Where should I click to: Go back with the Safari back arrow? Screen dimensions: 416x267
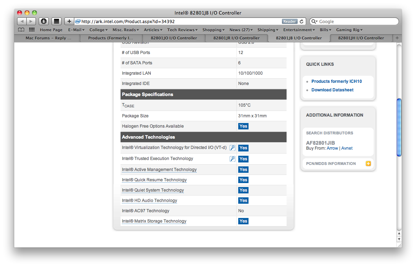pyautogui.click(x=22, y=21)
